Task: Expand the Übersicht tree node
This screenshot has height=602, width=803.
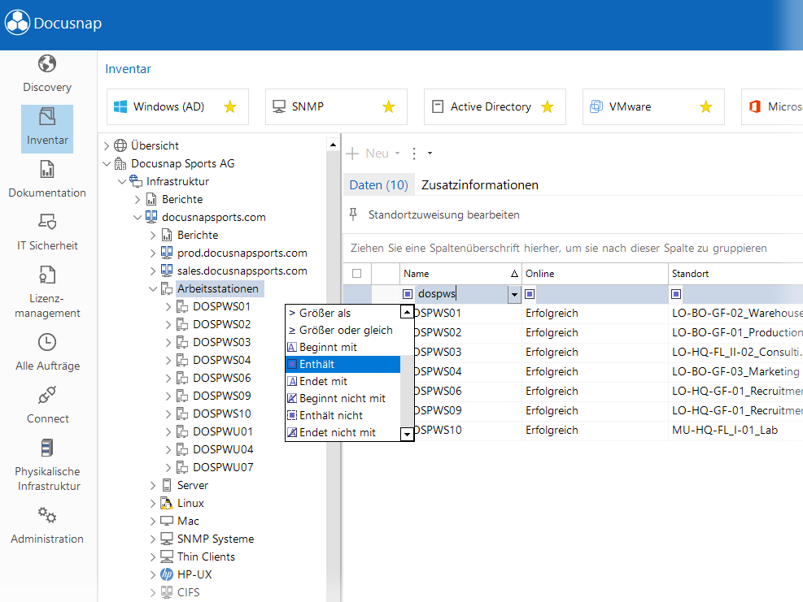Action: click(x=107, y=145)
